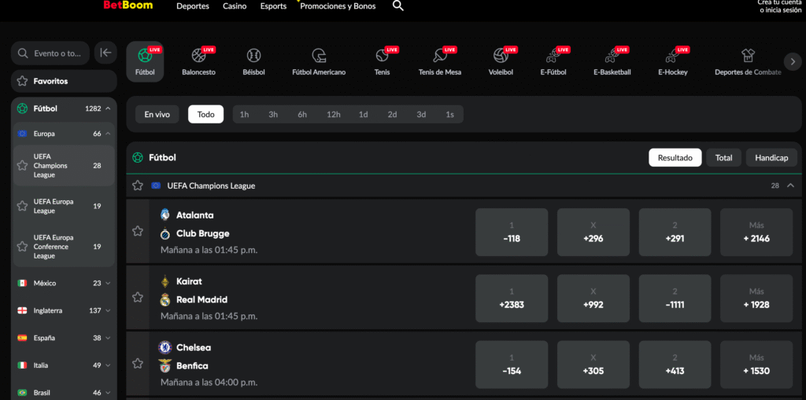Open the Casino menu
Image resolution: width=806 pixels, height=400 pixels.
pyautogui.click(x=235, y=6)
